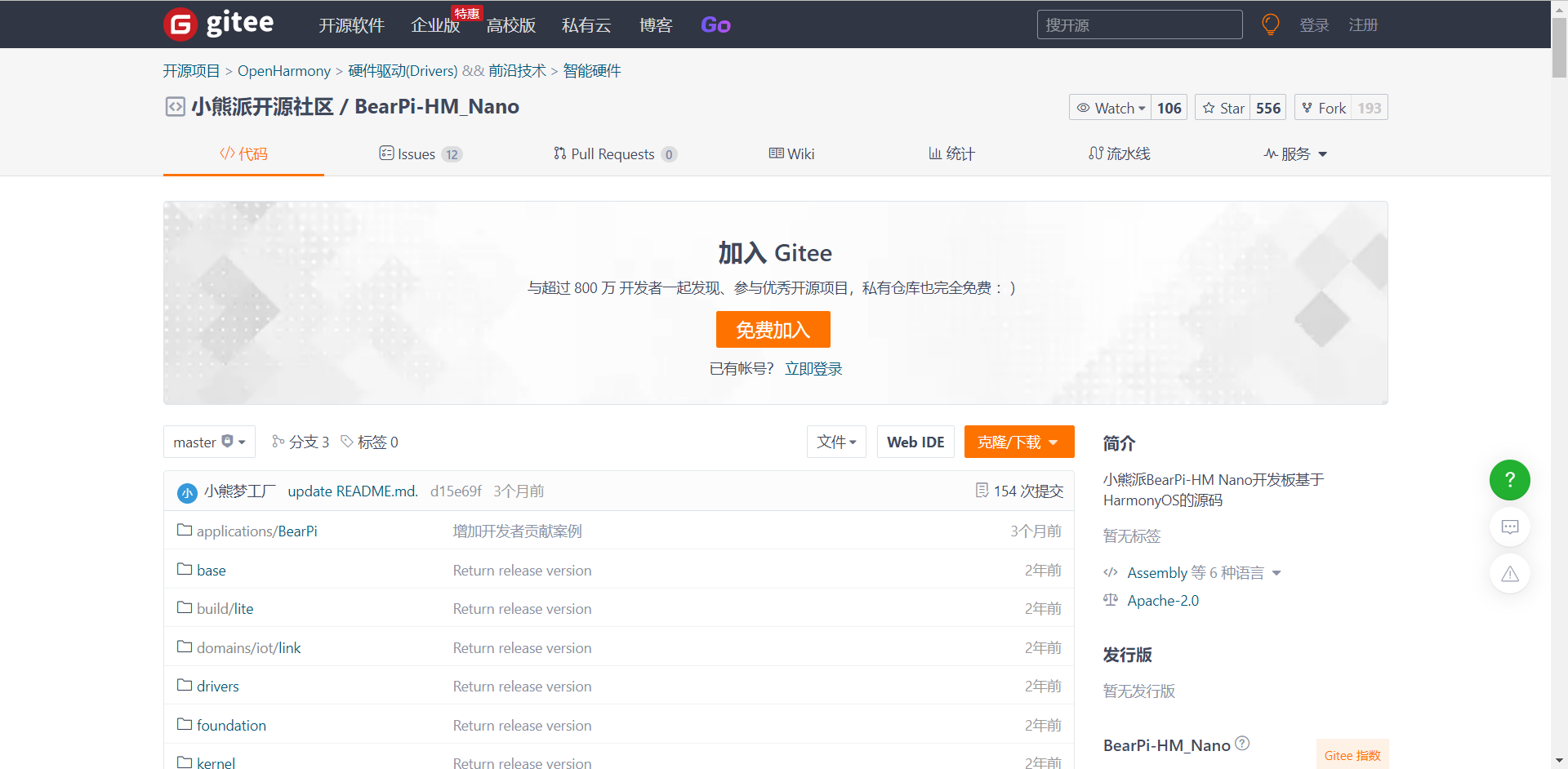Open the 文件 dropdown
This screenshot has height=769, width=1568.
836,442
